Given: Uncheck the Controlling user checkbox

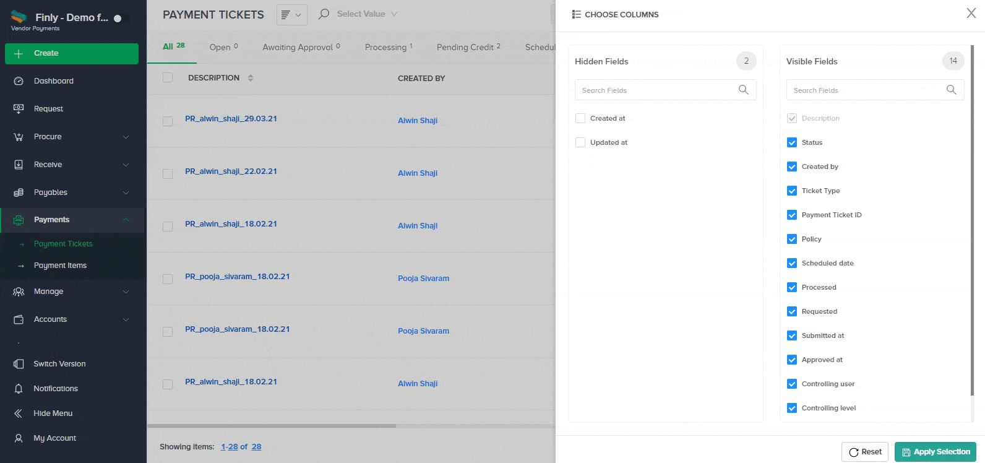Looking at the screenshot, I should [792, 384].
